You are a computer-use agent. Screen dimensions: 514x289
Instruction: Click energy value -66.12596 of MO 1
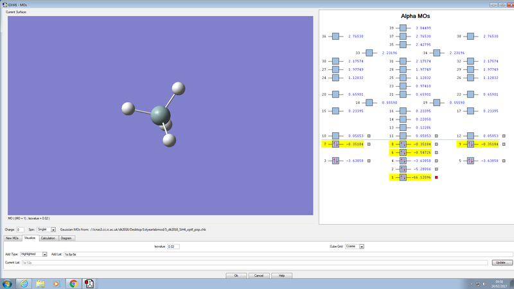pyautogui.click(x=421, y=177)
